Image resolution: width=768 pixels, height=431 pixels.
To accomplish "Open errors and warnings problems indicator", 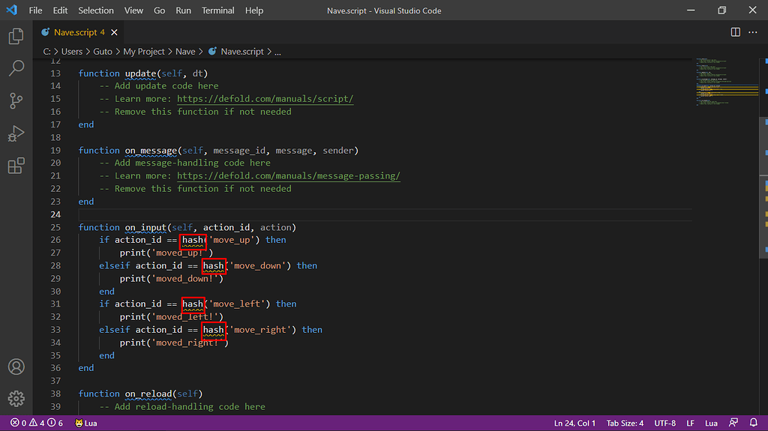I will [37, 424].
